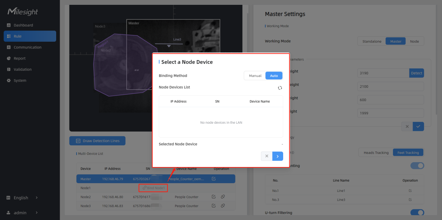Click the edit icon for Master device
Screen dimensions: 442x220
(214, 179)
